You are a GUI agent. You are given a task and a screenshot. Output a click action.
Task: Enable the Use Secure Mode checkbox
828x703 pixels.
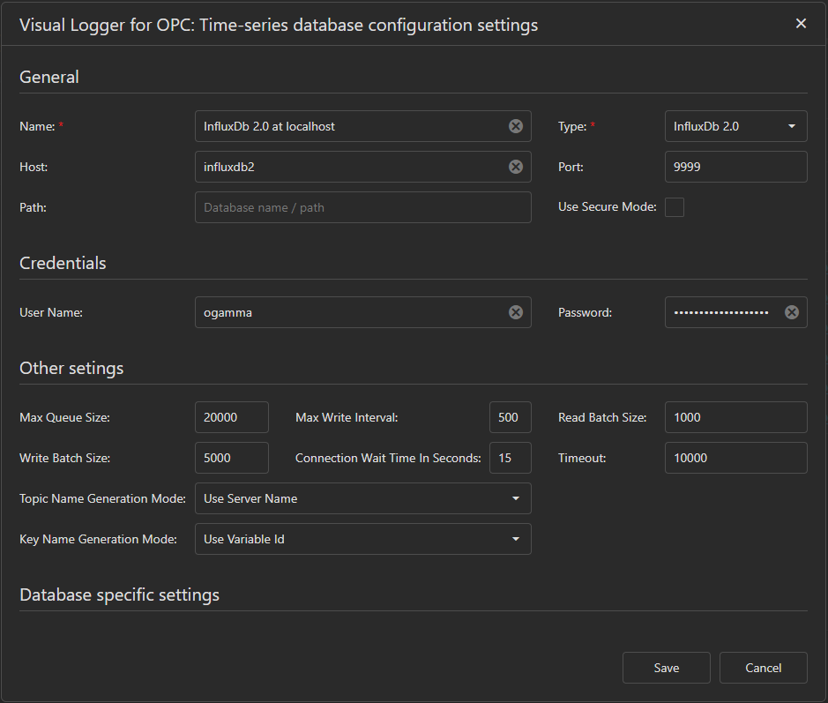[x=675, y=207]
